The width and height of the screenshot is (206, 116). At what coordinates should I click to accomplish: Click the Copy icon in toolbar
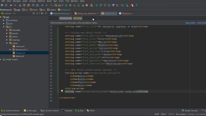click(24, 5)
